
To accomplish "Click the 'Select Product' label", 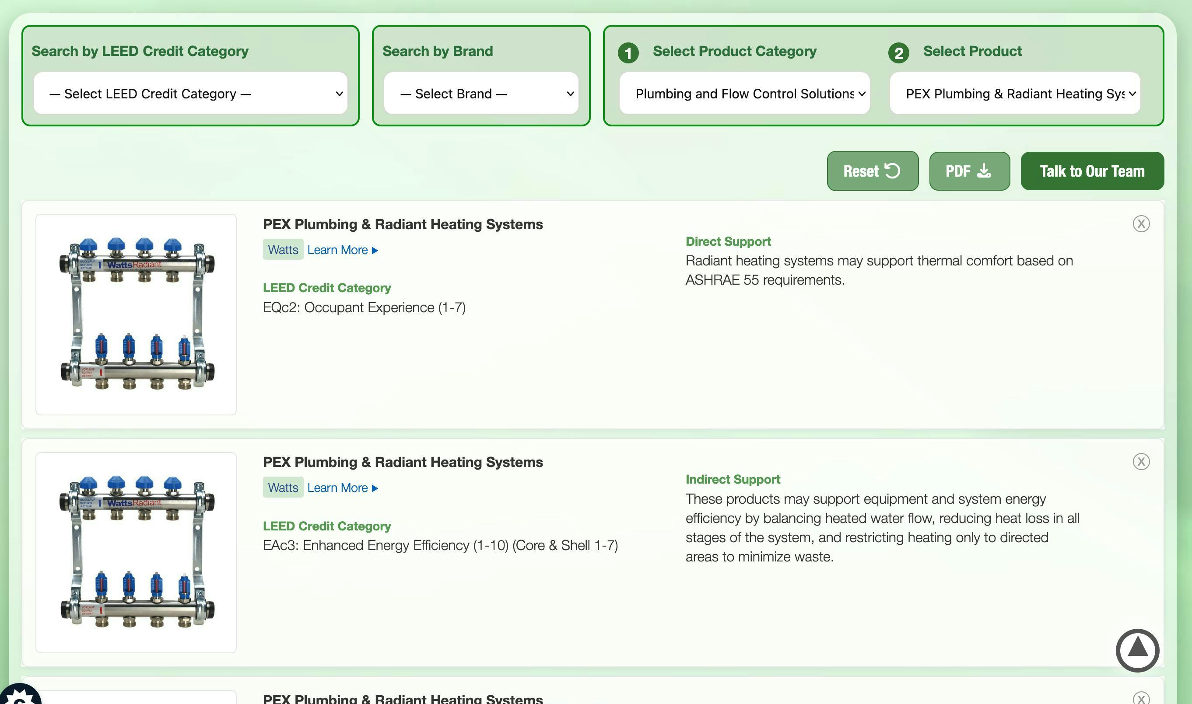I will [973, 51].
